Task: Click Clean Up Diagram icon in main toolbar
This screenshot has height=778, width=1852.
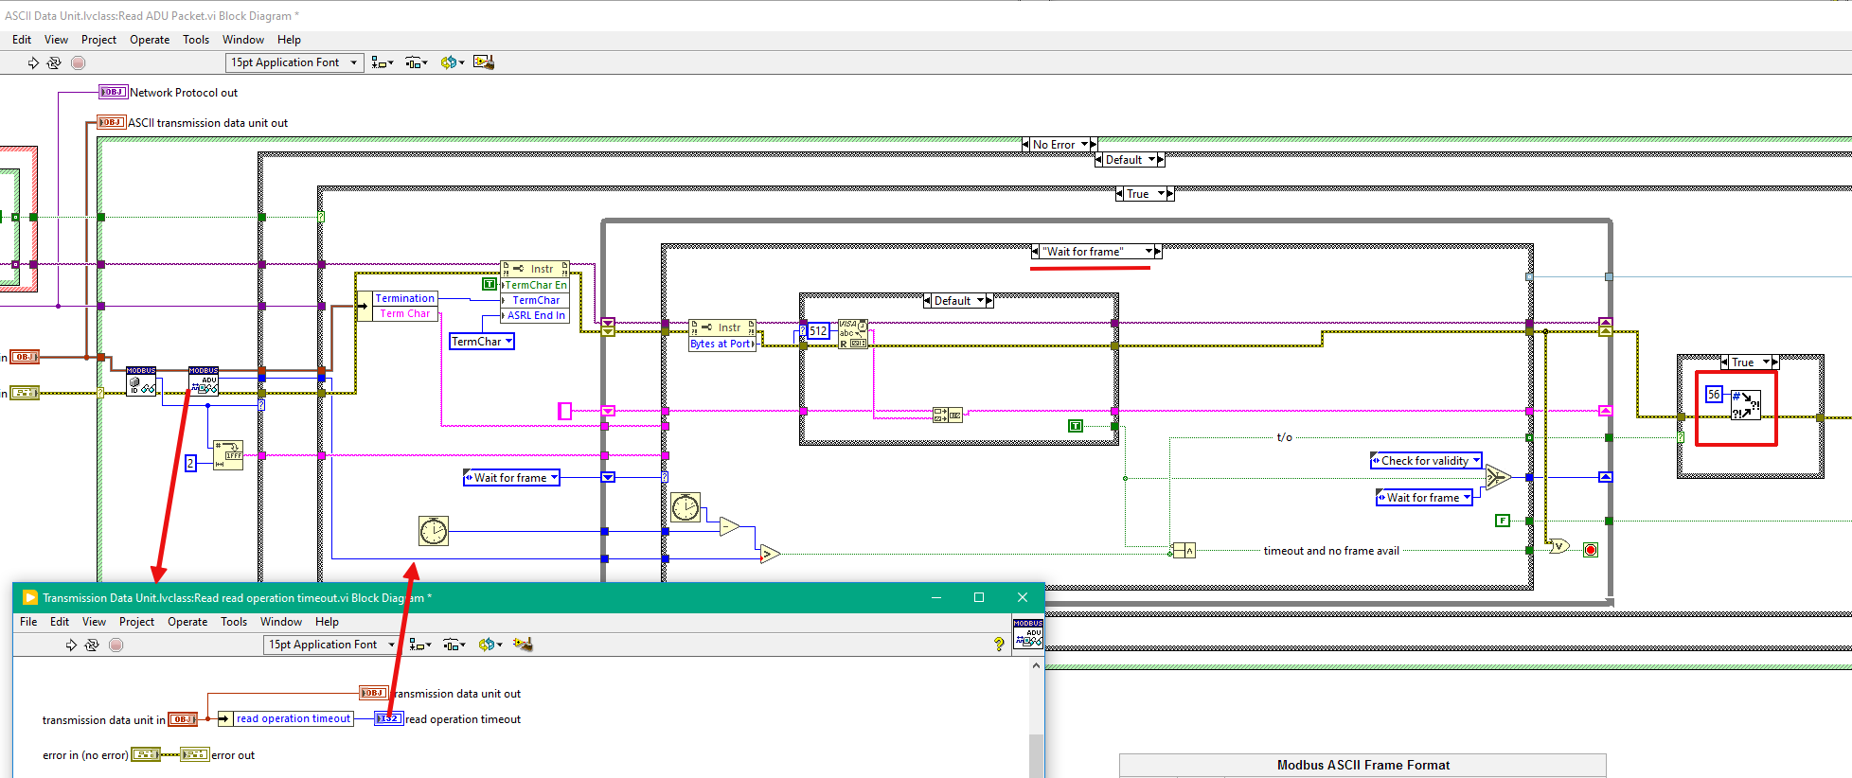Action: pyautogui.click(x=484, y=62)
